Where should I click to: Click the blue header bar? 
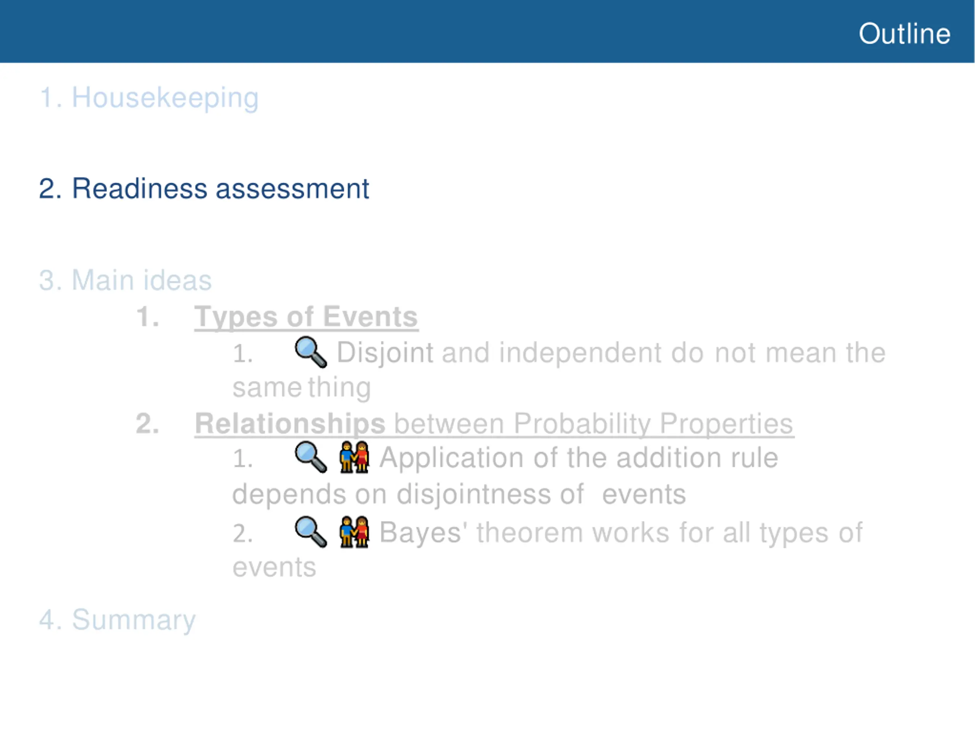487,31
